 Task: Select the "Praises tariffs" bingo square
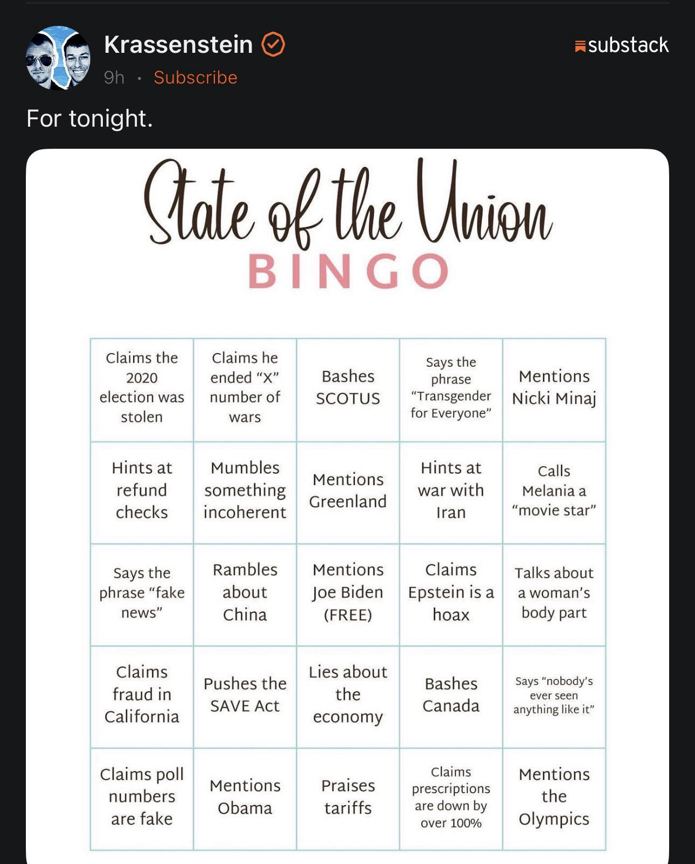348,797
